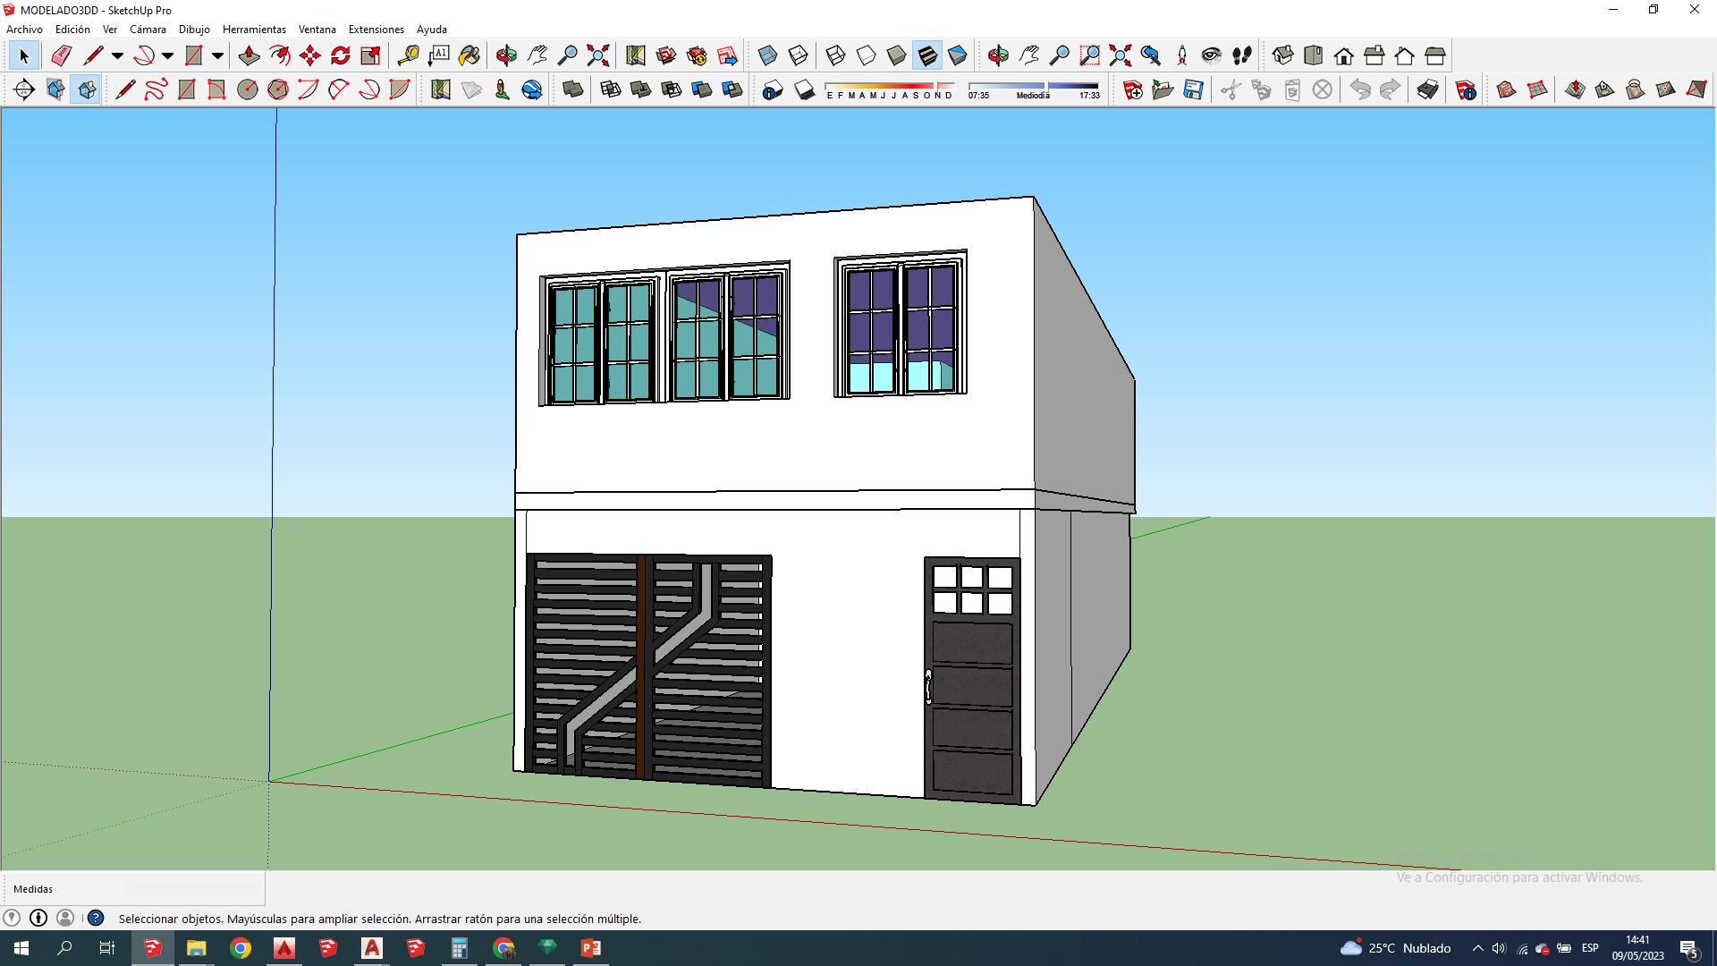Click the Walk footprints tool
This screenshot has height=966, width=1717.
1241,56
